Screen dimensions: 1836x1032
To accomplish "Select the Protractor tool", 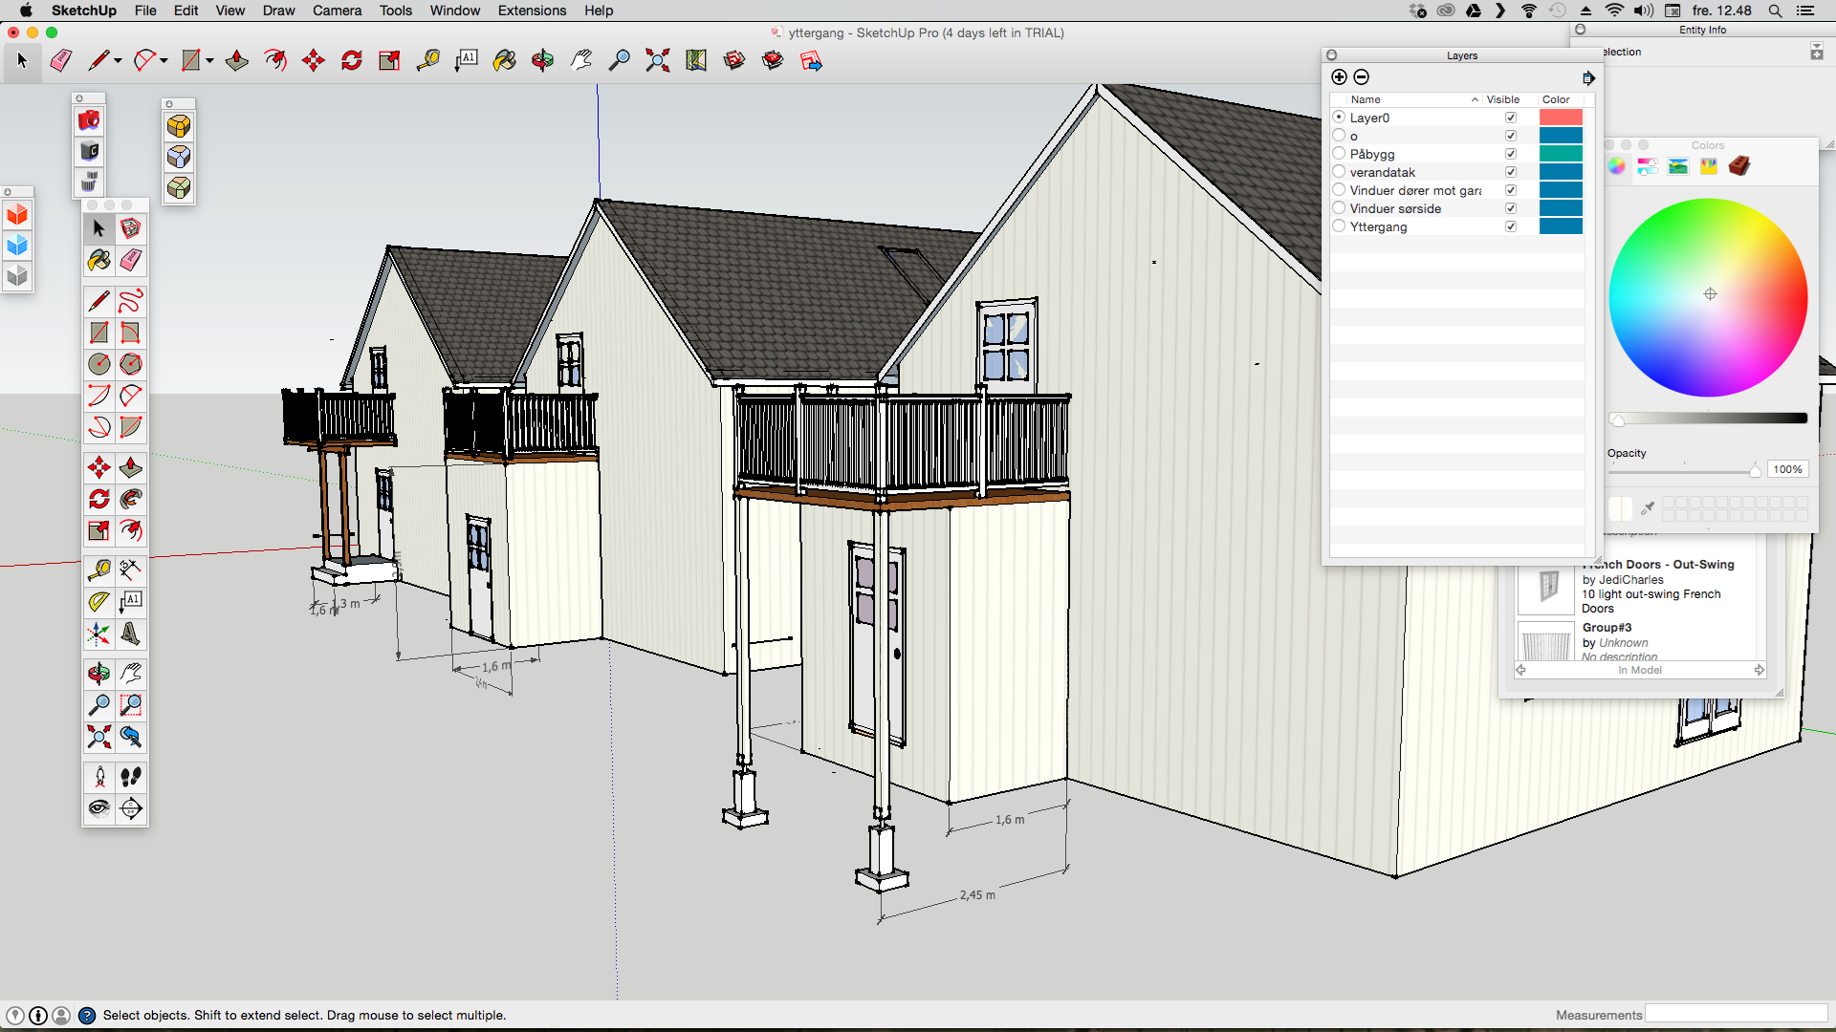I will coord(99,602).
